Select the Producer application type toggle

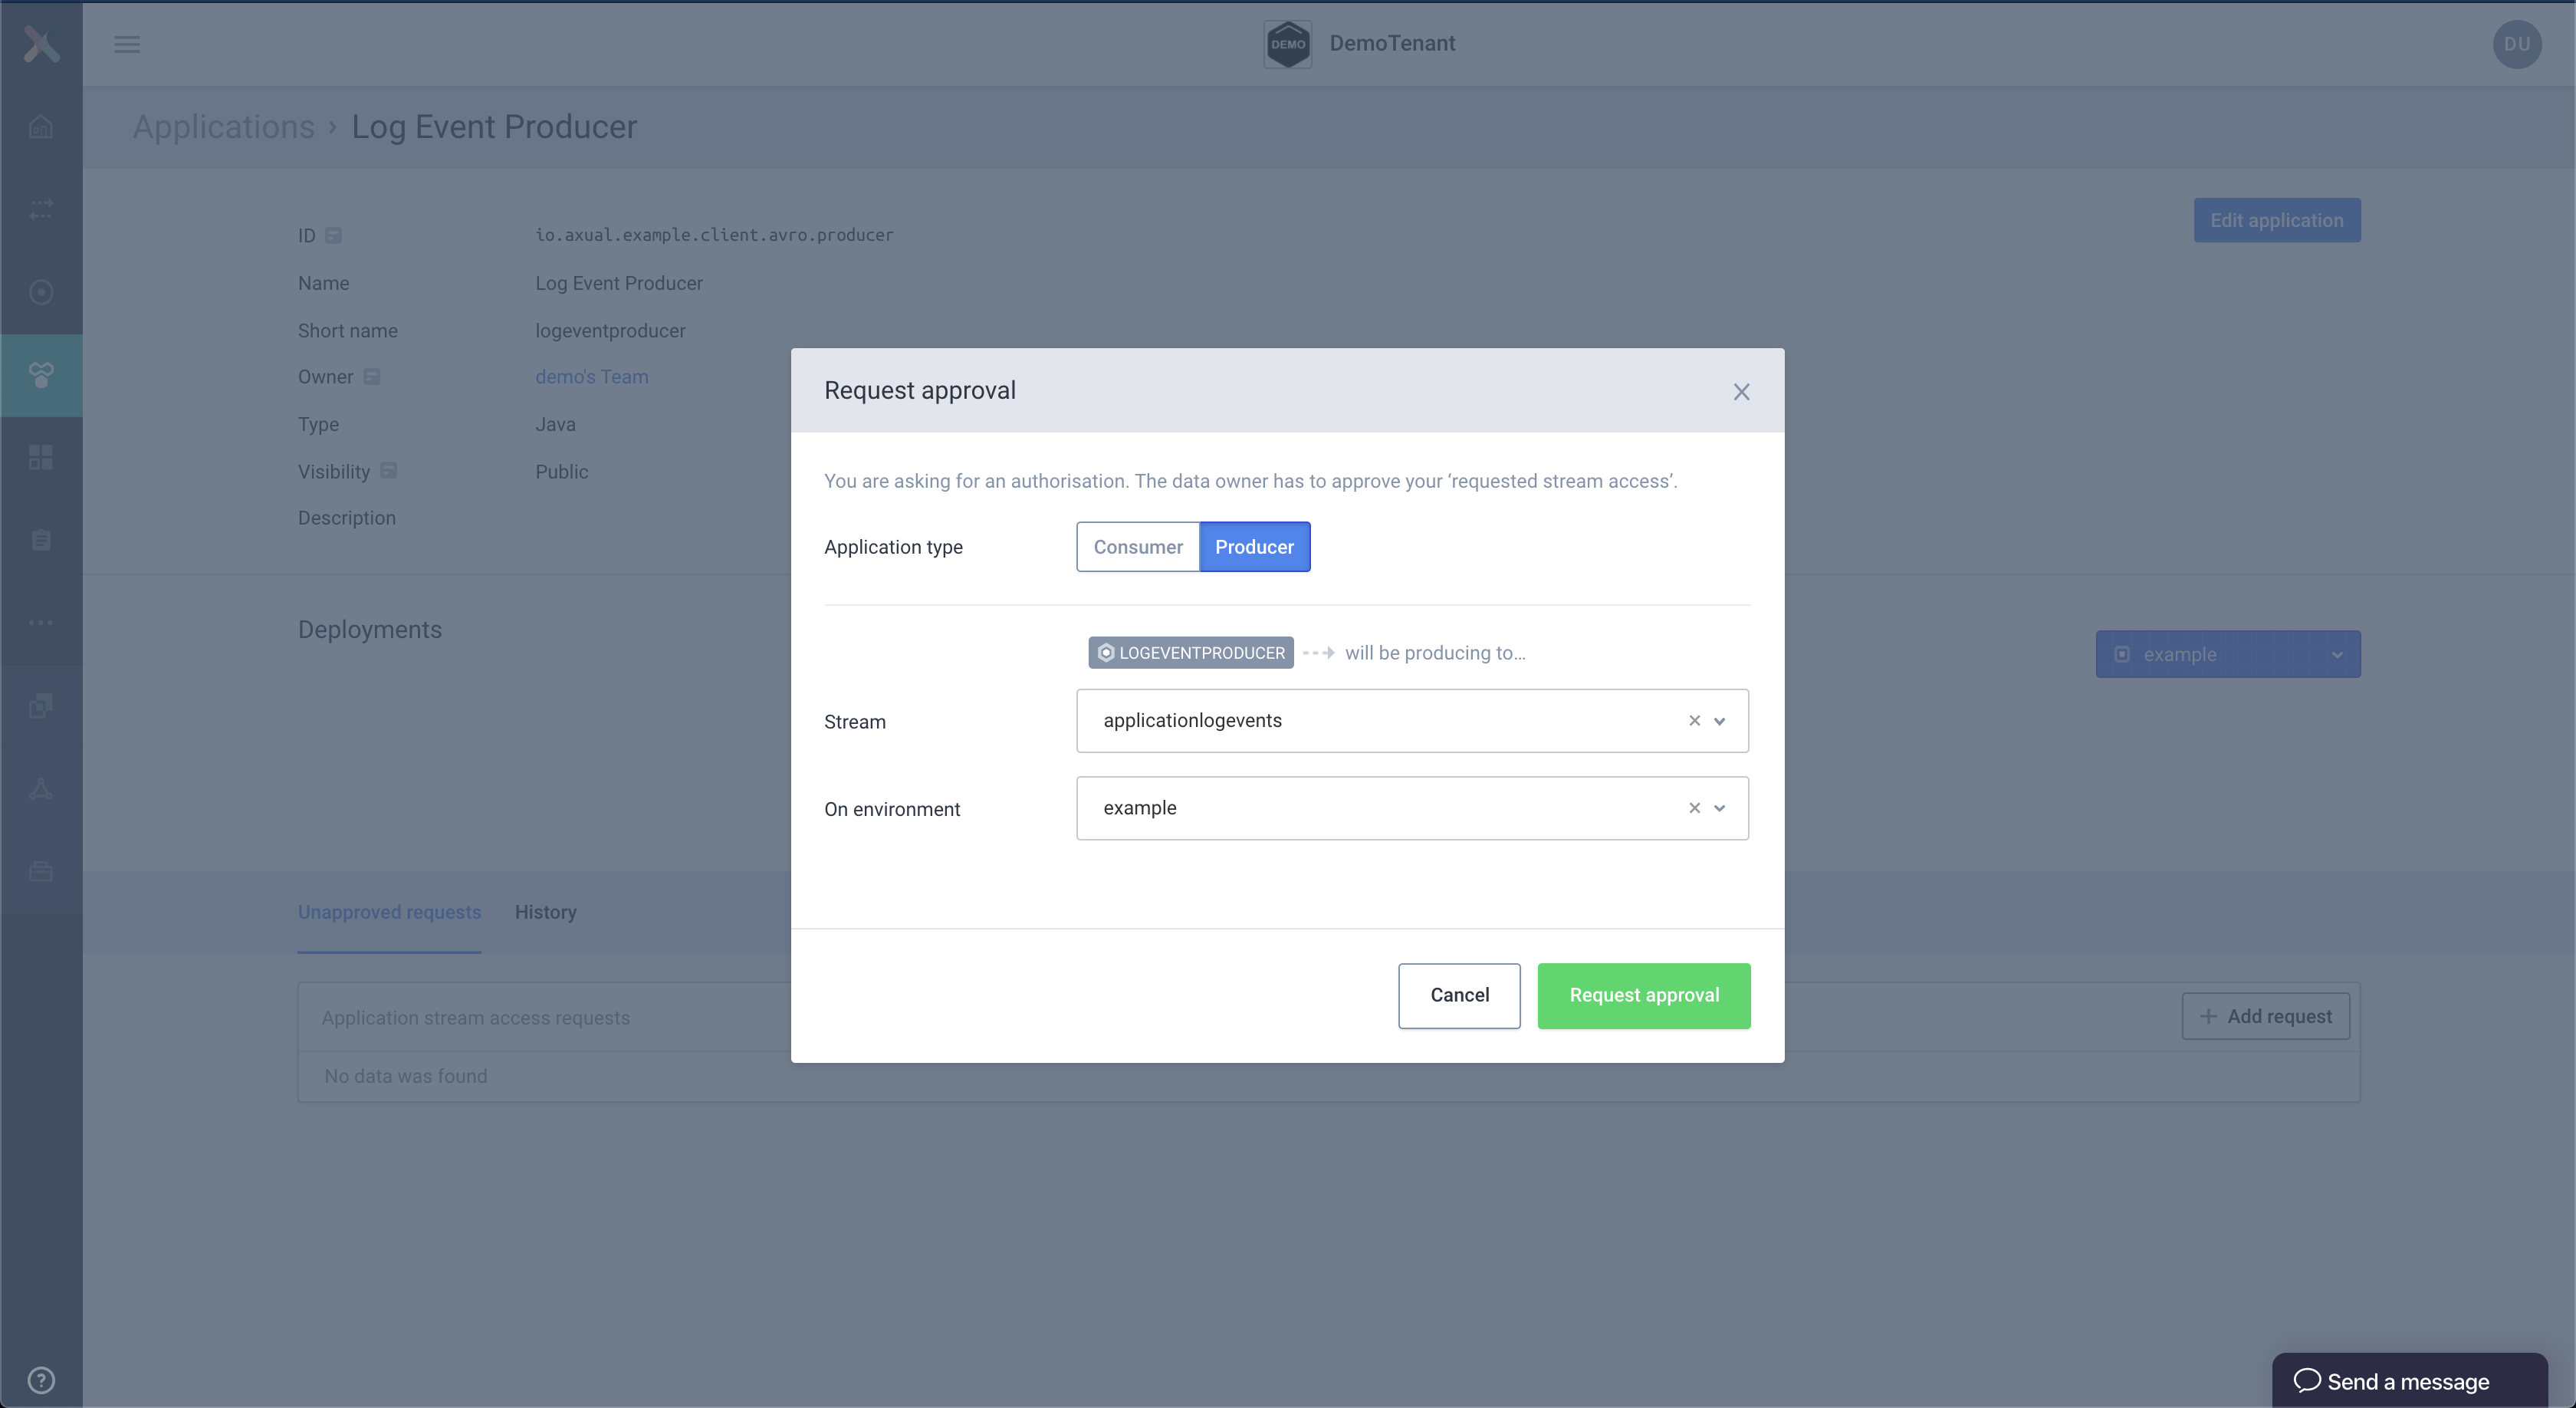(1253, 546)
